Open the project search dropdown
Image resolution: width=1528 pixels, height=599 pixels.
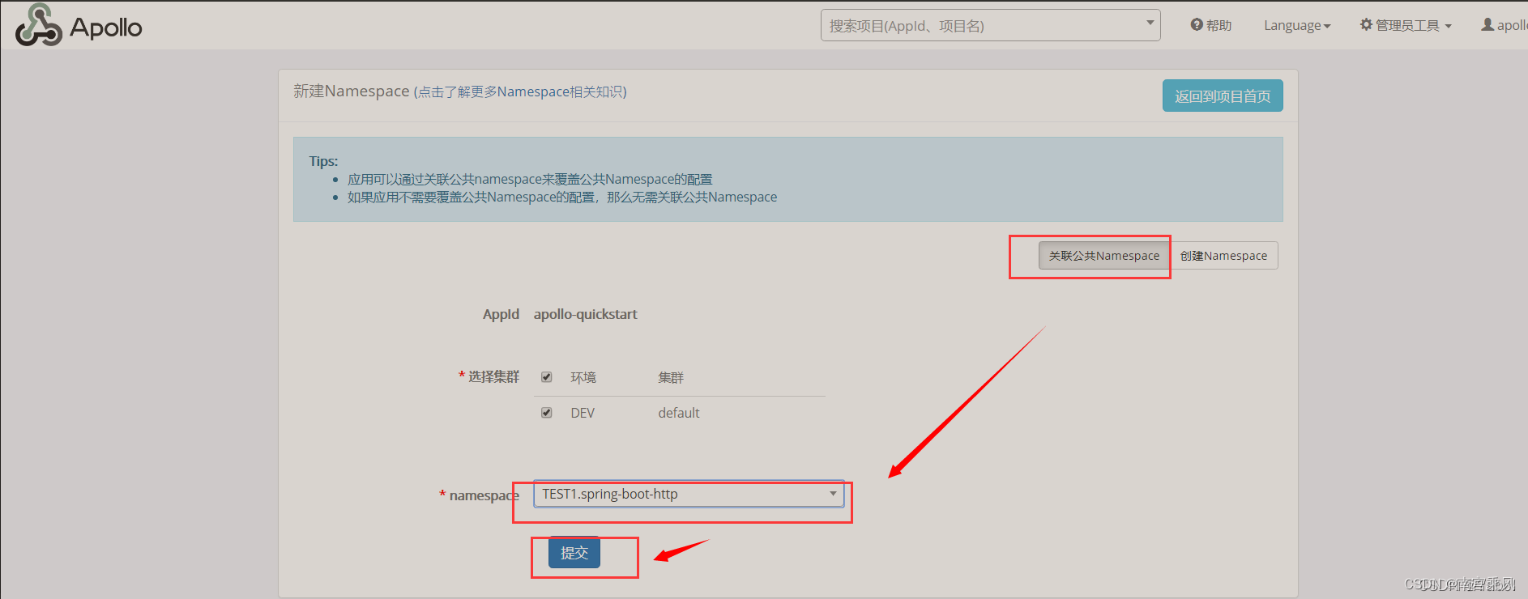coord(990,25)
